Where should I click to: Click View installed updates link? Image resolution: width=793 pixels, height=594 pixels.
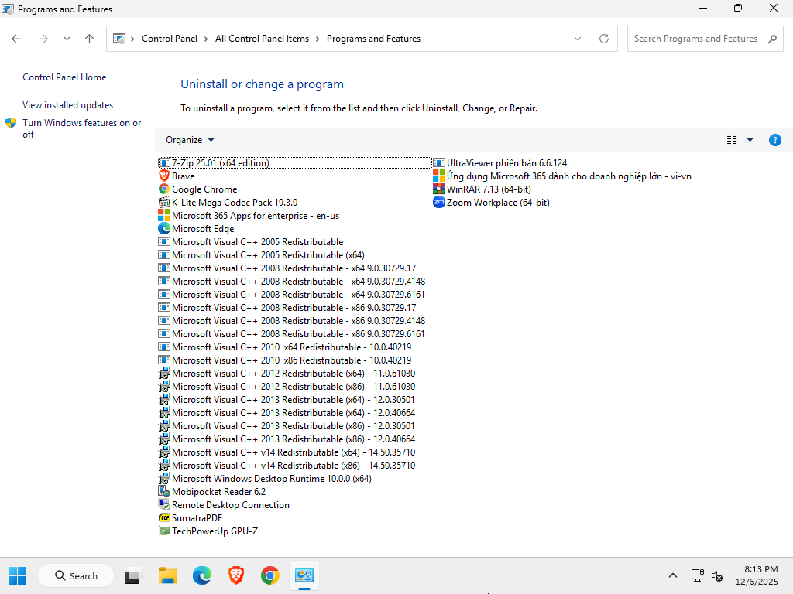[x=67, y=105]
